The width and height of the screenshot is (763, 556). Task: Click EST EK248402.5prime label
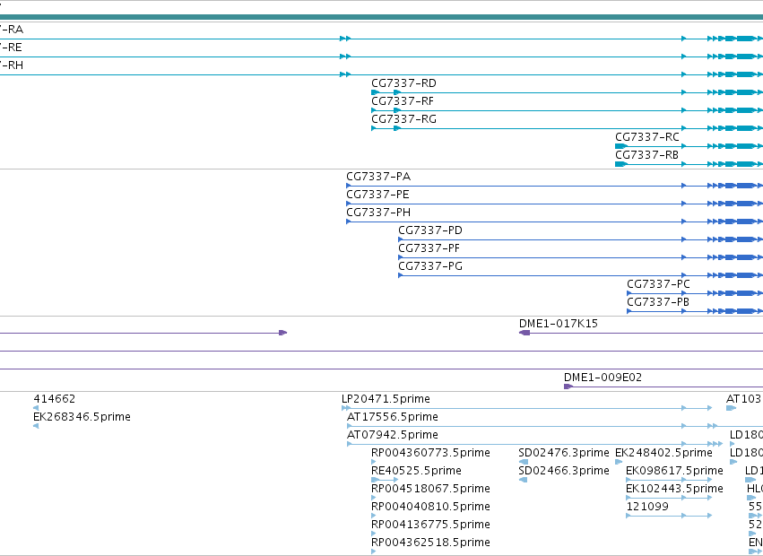pos(663,453)
